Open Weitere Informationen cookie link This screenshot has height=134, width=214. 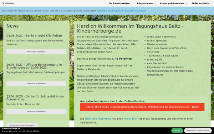111,11
